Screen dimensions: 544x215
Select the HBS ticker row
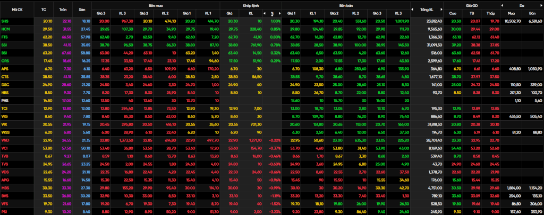[272, 93]
